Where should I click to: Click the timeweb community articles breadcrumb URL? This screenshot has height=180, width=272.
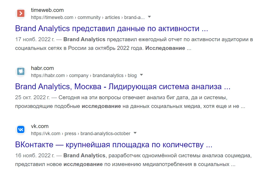tap(88, 17)
